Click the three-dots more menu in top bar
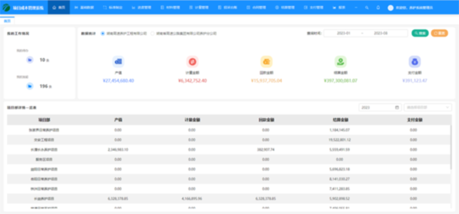 [x=356, y=7]
